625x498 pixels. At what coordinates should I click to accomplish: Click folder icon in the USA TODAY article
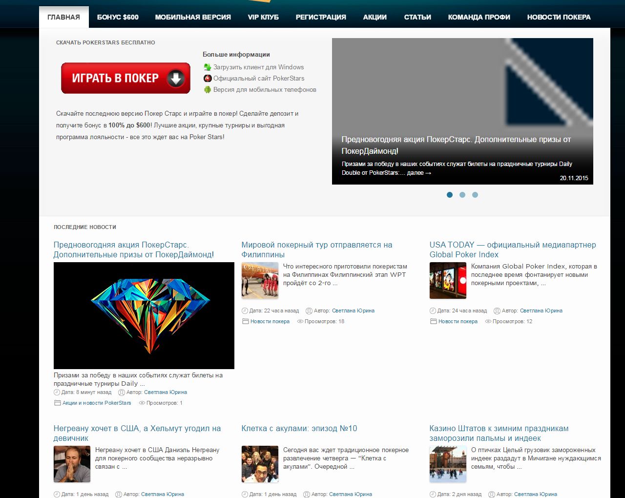pos(433,321)
